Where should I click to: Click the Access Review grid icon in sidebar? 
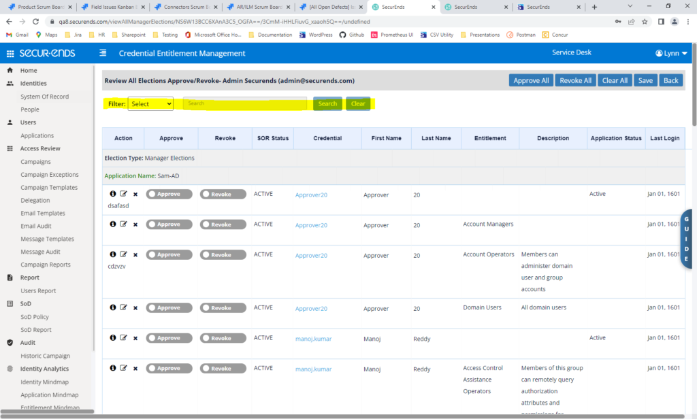tap(10, 148)
